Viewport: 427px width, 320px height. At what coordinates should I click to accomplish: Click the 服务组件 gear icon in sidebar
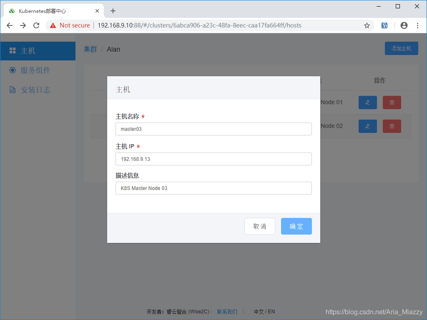[x=13, y=70]
